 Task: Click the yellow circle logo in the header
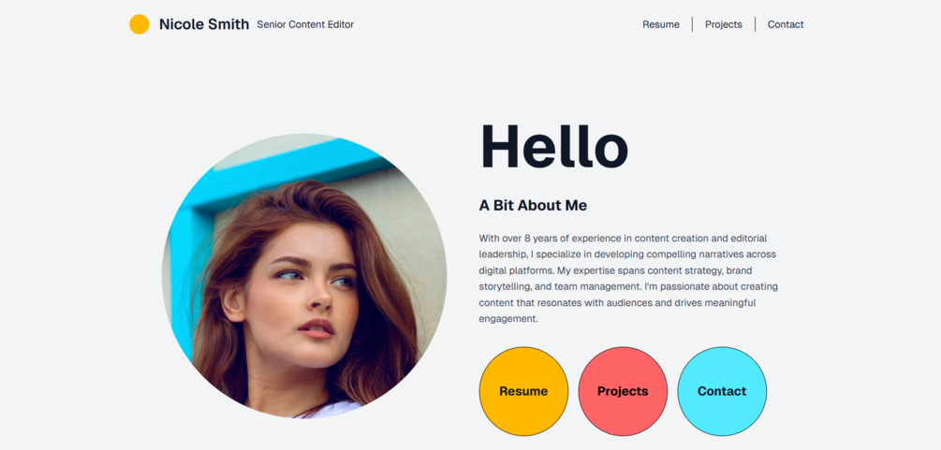pos(140,24)
